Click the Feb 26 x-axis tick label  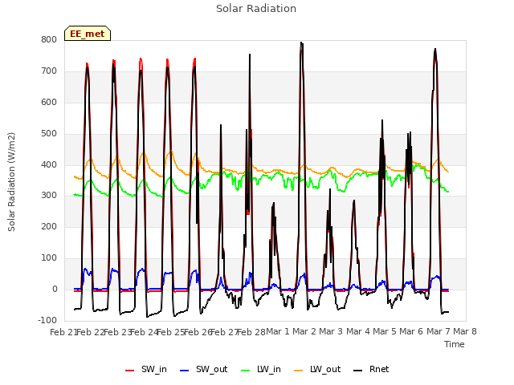198,332
